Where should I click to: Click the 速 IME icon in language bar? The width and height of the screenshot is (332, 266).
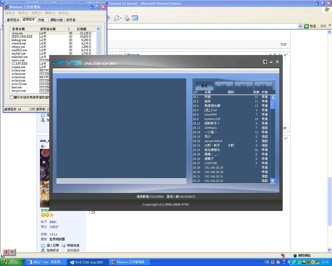coord(273,262)
